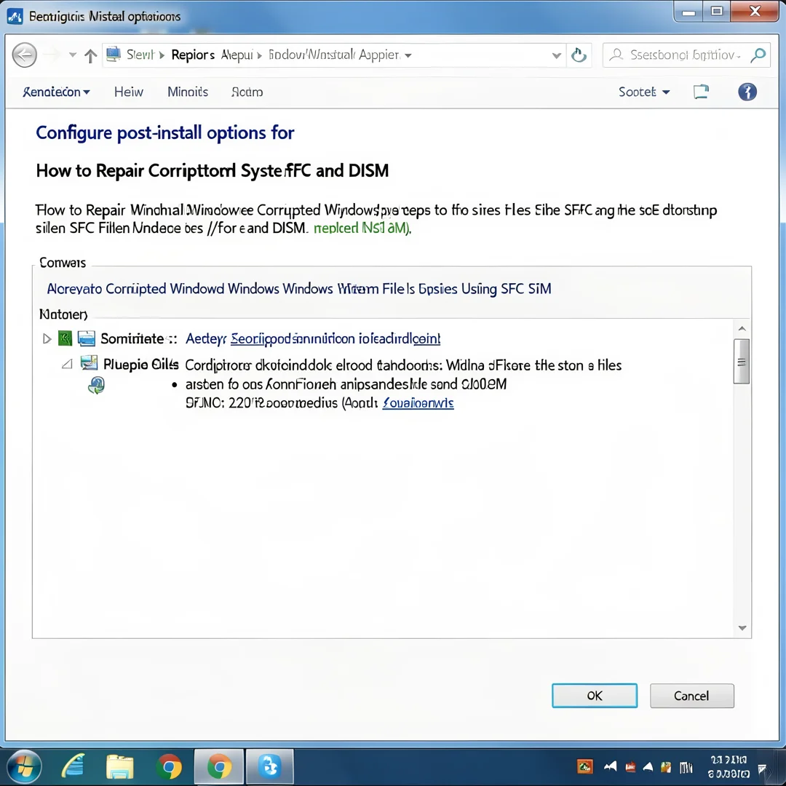786x786 pixels.
Task: Open the 'Sootet' dropdown in toolbar
Action: [643, 92]
